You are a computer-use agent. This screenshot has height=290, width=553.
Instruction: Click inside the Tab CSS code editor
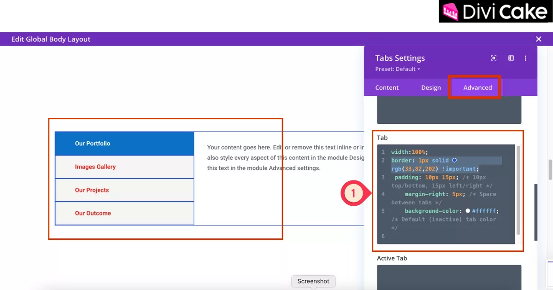tap(446, 194)
